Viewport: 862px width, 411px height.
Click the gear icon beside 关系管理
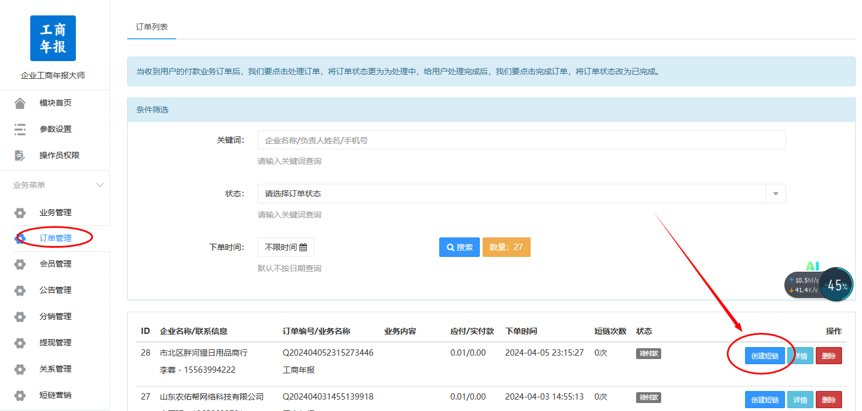click(x=20, y=369)
